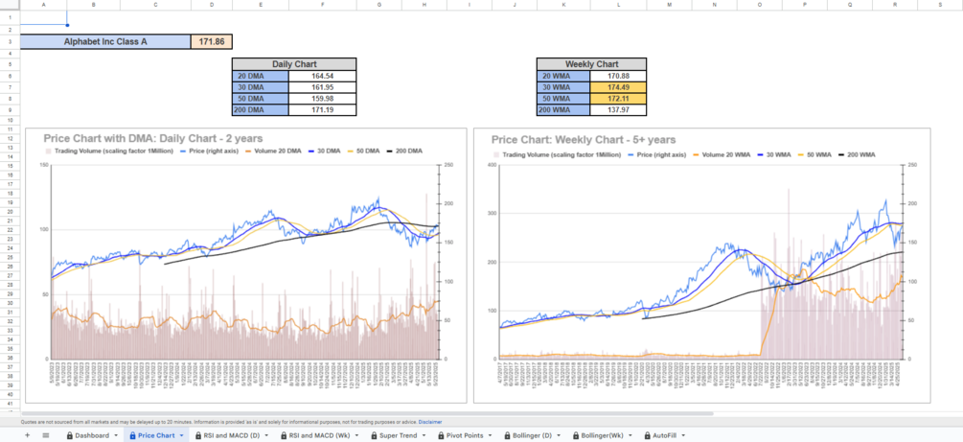Click the Daily Chart table header

(294, 64)
